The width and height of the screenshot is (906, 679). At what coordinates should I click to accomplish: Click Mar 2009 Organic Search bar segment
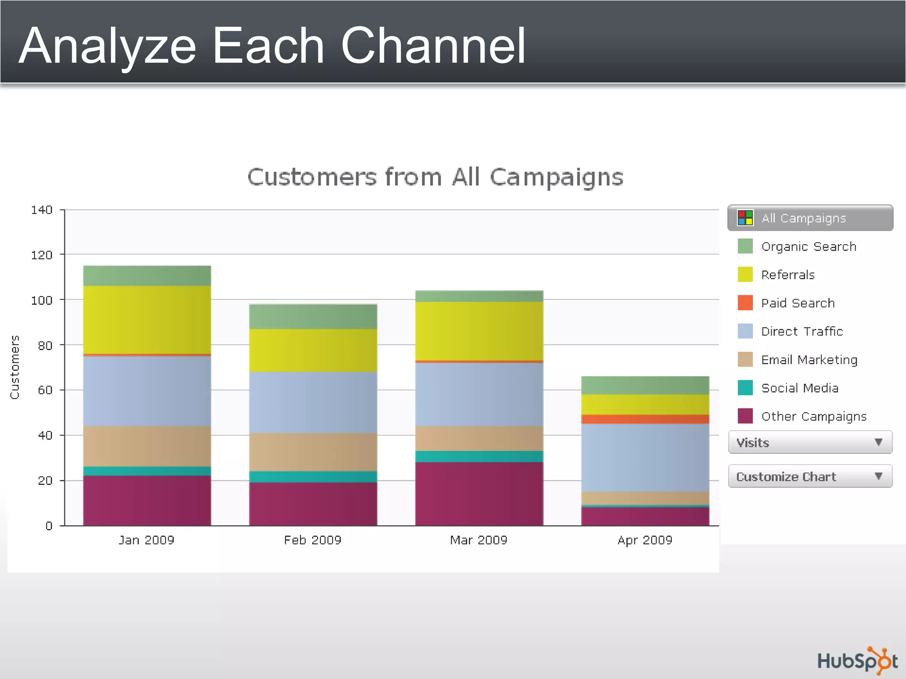479,296
